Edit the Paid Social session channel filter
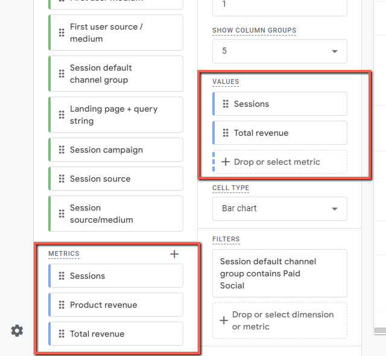This screenshot has height=356, width=386. point(280,273)
